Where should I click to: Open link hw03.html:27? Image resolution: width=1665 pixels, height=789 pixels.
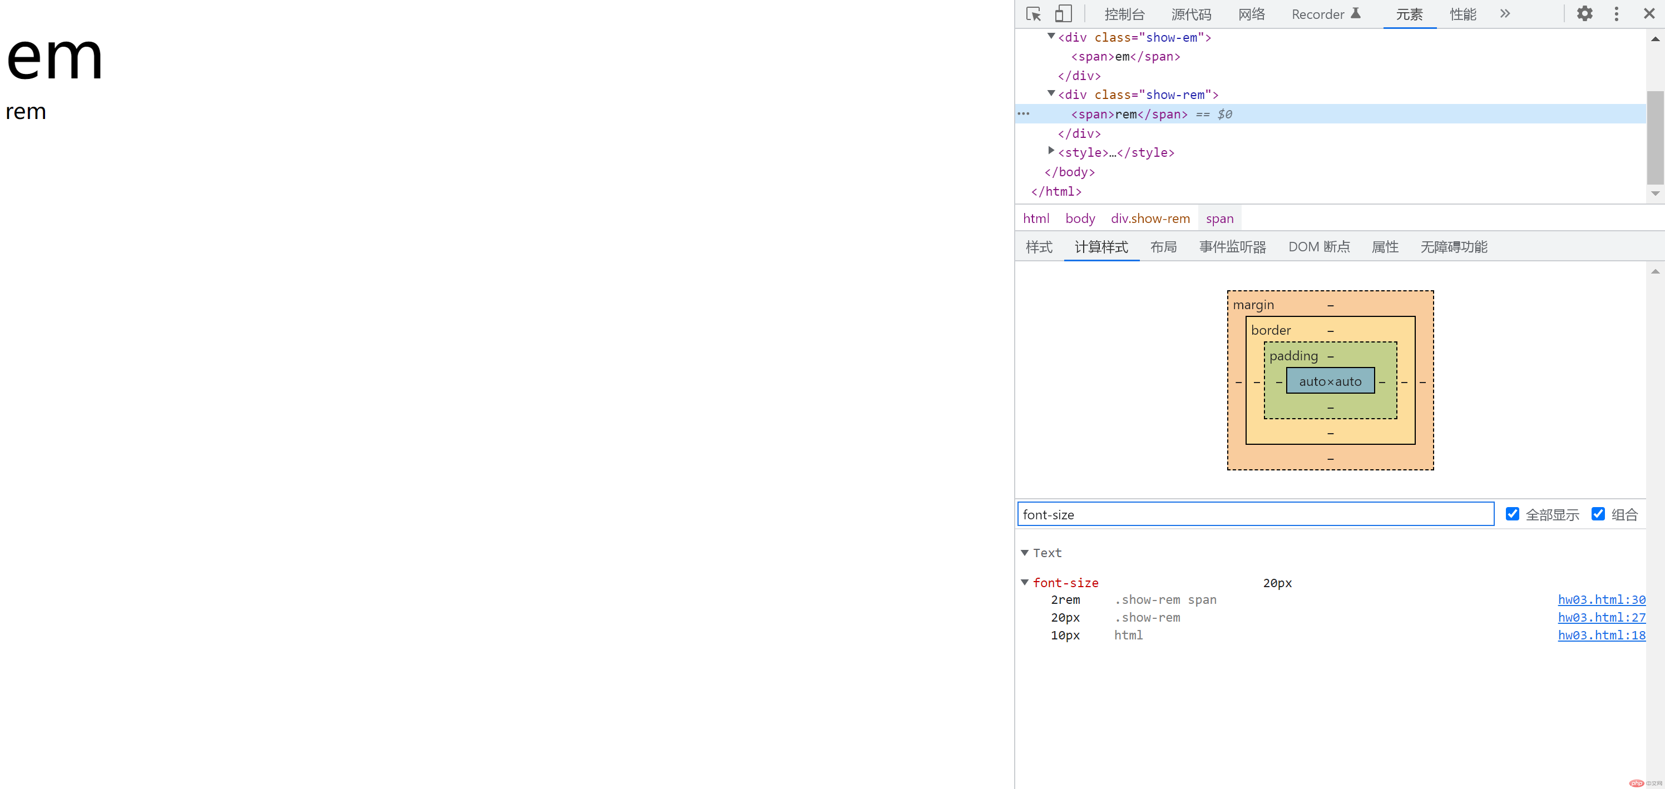(x=1601, y=617)
